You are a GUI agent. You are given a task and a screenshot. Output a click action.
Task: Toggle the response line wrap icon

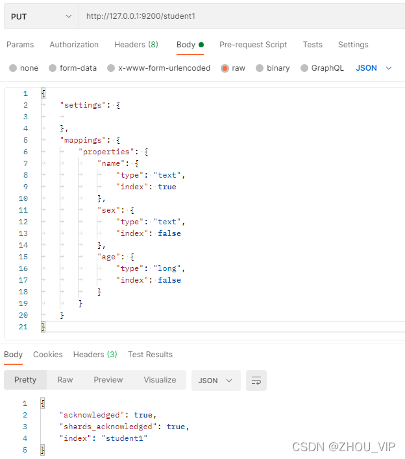pos(256,381)
